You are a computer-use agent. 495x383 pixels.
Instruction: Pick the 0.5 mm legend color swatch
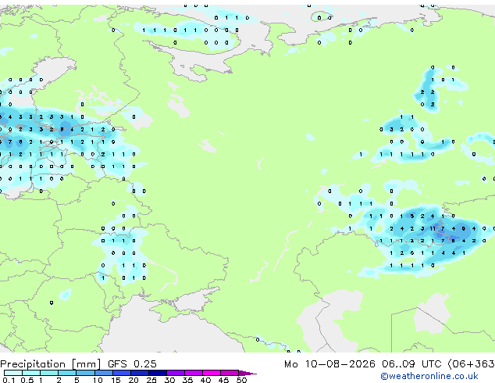pos(31,373)
